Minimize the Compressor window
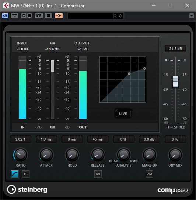196x200 pixels. (154, 6)
